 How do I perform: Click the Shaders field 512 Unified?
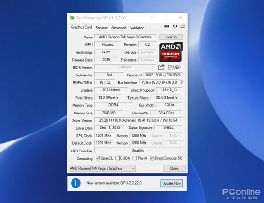pyautogui.click(x=111, y=90)
